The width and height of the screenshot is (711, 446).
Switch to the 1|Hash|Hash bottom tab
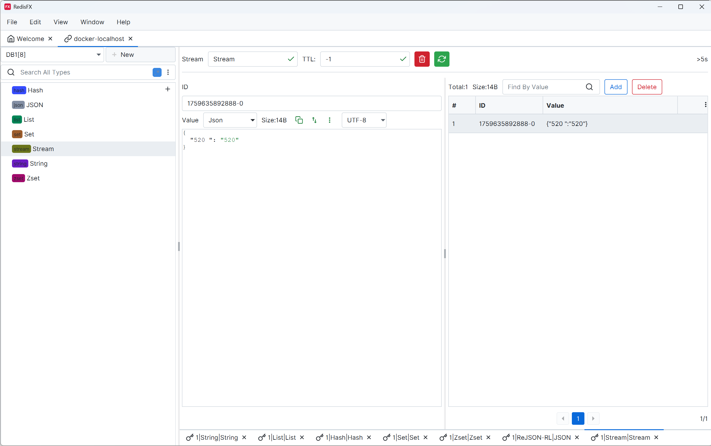[x=344, y=437]
